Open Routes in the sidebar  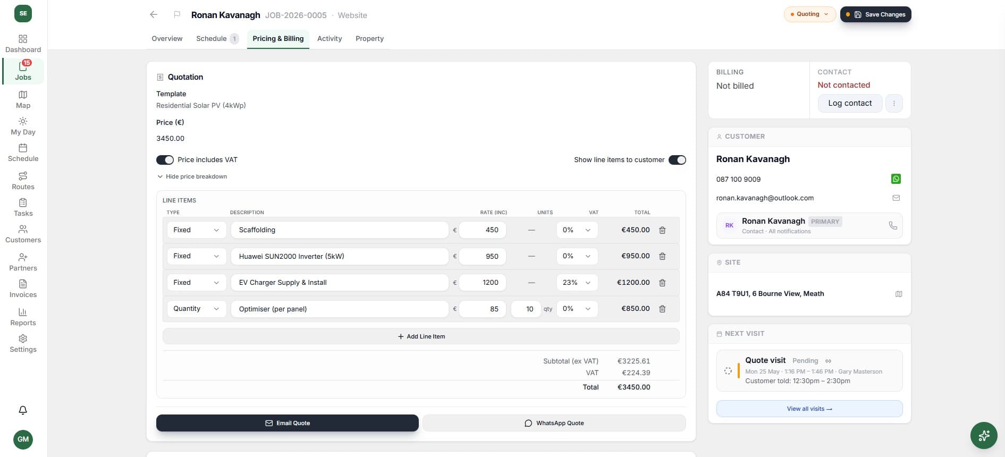pos(23,181)
